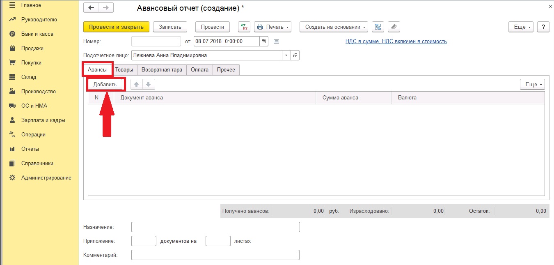Expand the Печать dropdown menu
Screen dimensions: 554x265
point(272,27)
